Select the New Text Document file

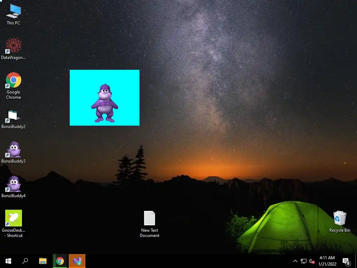[x=150, y=224]
